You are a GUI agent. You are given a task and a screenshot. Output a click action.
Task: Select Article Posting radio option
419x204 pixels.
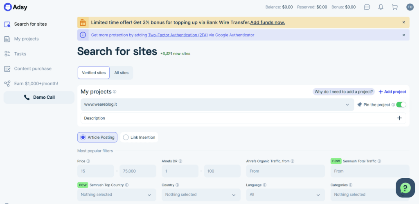click(97, 137)
